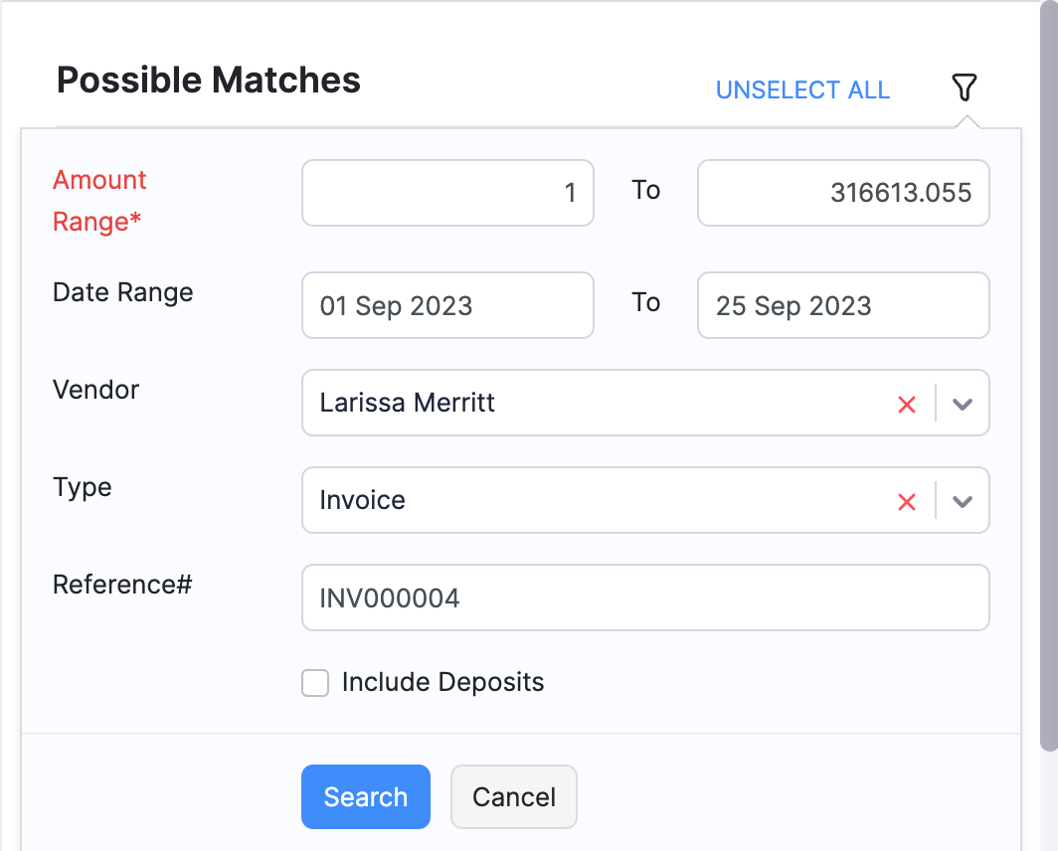1058x851 pixels.
Task: Click the Possible Matches heading
Action: [x=209, y=81]
